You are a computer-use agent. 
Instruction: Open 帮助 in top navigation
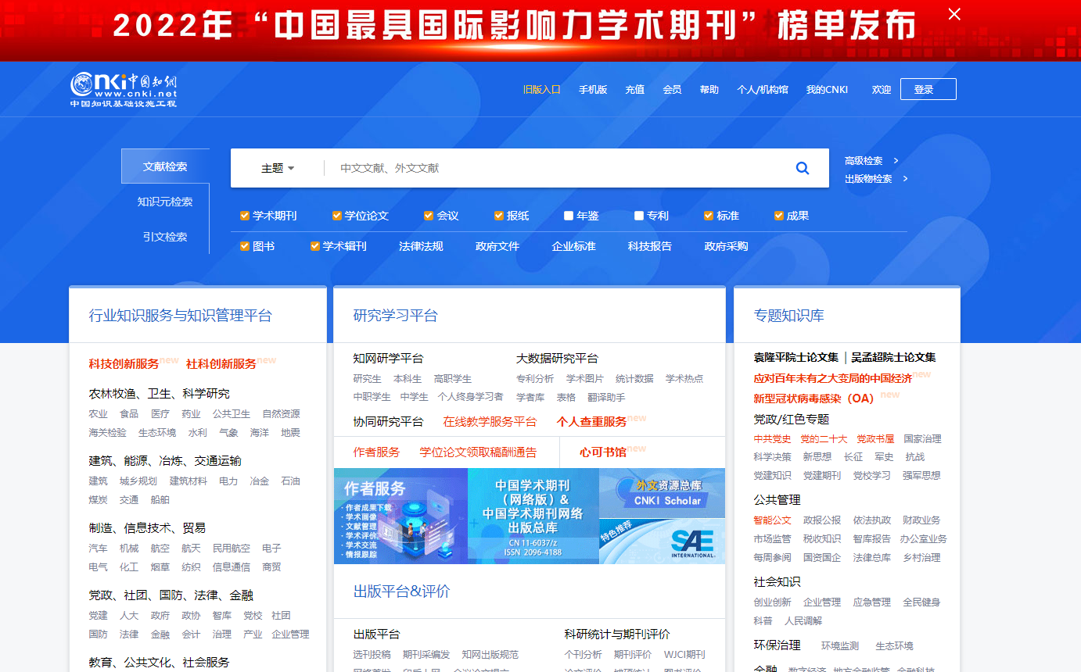click(709, 90)
